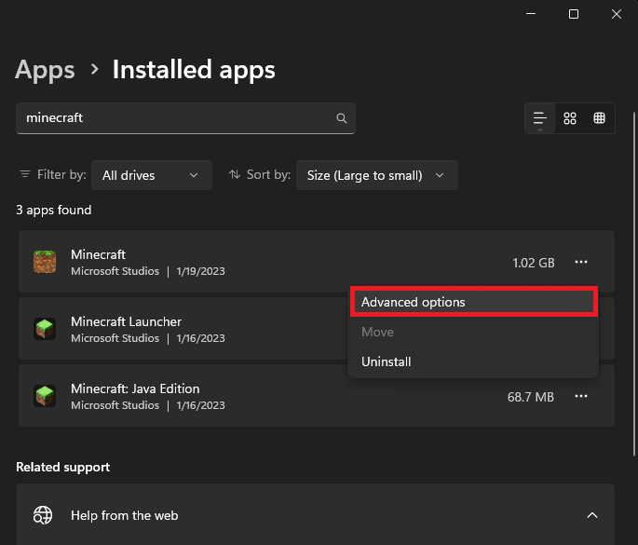Viewport: 638px width, 545px height.
Task: Open the Filter by All drives dropdown
Action: pyautogui.click(x=152, y=175)
